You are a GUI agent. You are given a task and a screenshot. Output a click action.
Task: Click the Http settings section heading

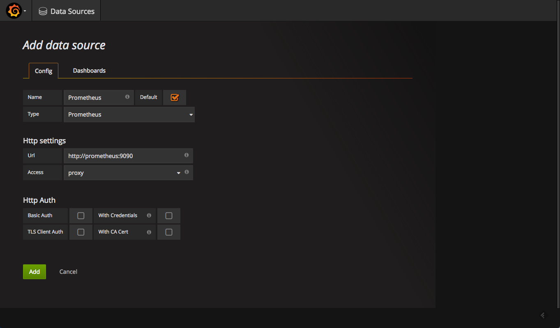[44, 141]
